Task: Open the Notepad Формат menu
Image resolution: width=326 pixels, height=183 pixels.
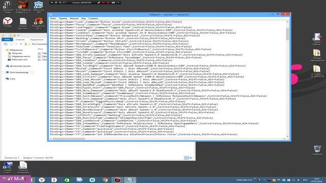Action: (x=74, y=18)
